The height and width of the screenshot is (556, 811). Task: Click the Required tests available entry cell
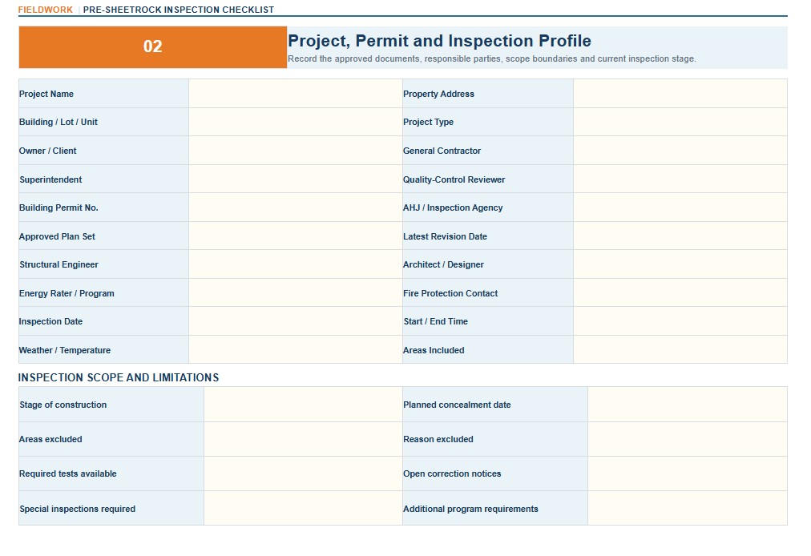[303, 473]
